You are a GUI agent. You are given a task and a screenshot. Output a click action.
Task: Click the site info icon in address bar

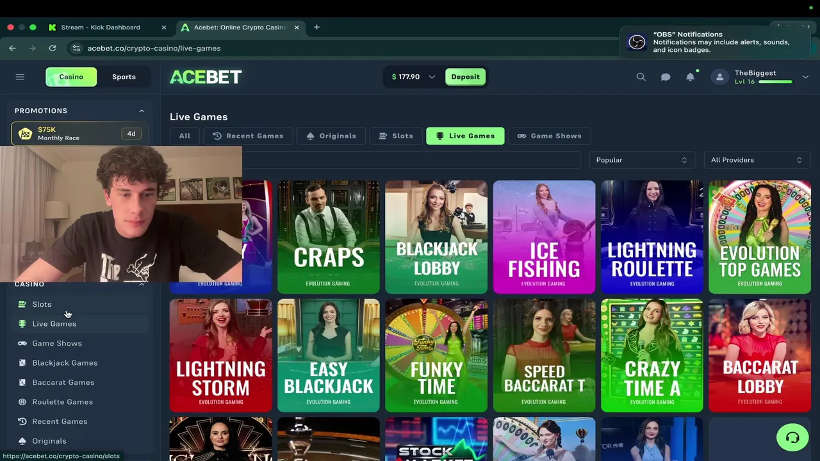[x=76, y=48]
